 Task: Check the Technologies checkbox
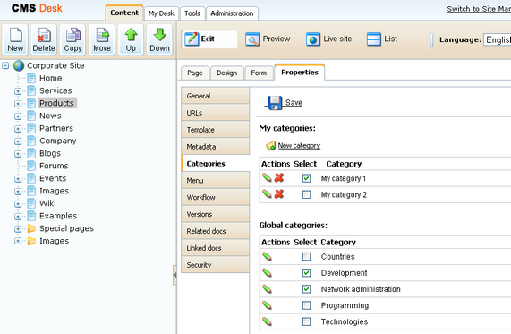(x=306, y=321)
